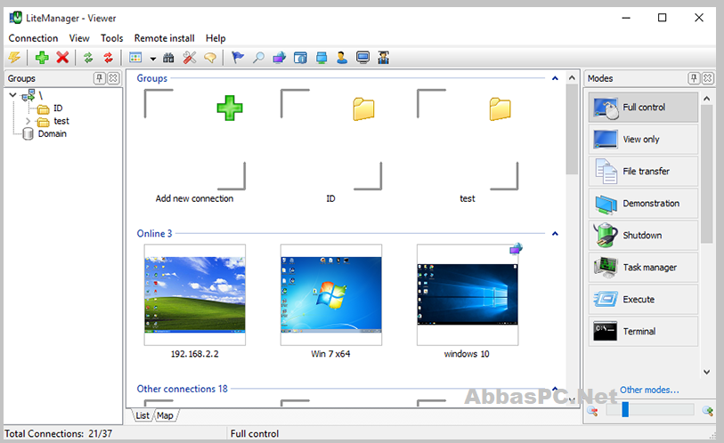Close the Modes panel
Image resolution: width=724 pixels, height=443 pixels.
point(707,78)
